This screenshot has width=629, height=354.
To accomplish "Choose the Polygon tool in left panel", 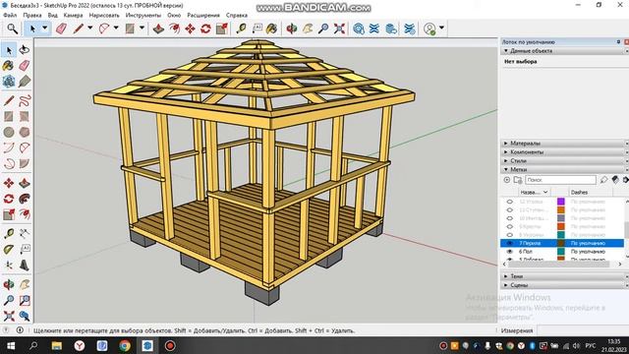I will tap(25, 132).
